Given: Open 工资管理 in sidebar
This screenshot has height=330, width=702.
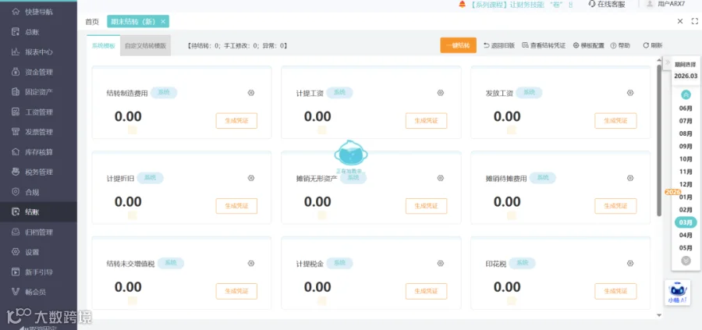Looking at the screenshot, I should [x=38, y=112].
